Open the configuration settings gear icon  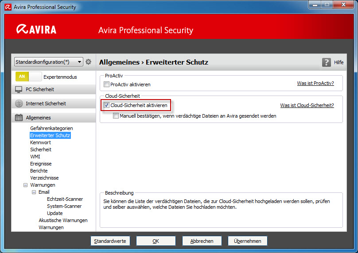click(x=88, y=62)
